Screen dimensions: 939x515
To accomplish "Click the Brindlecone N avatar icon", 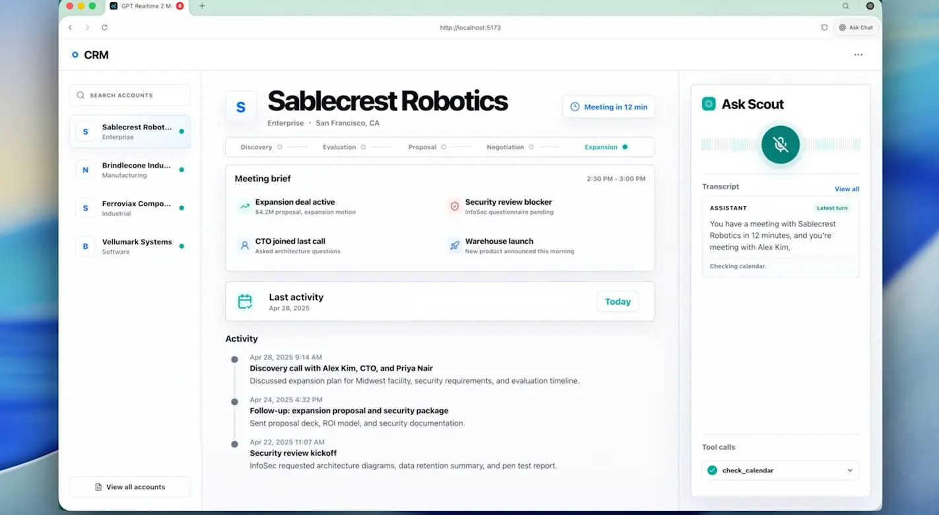I will click(x=85, y=170).
